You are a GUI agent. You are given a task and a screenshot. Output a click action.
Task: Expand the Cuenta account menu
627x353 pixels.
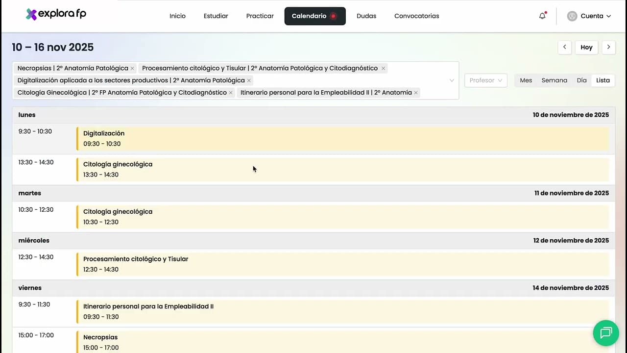(589, 16)
